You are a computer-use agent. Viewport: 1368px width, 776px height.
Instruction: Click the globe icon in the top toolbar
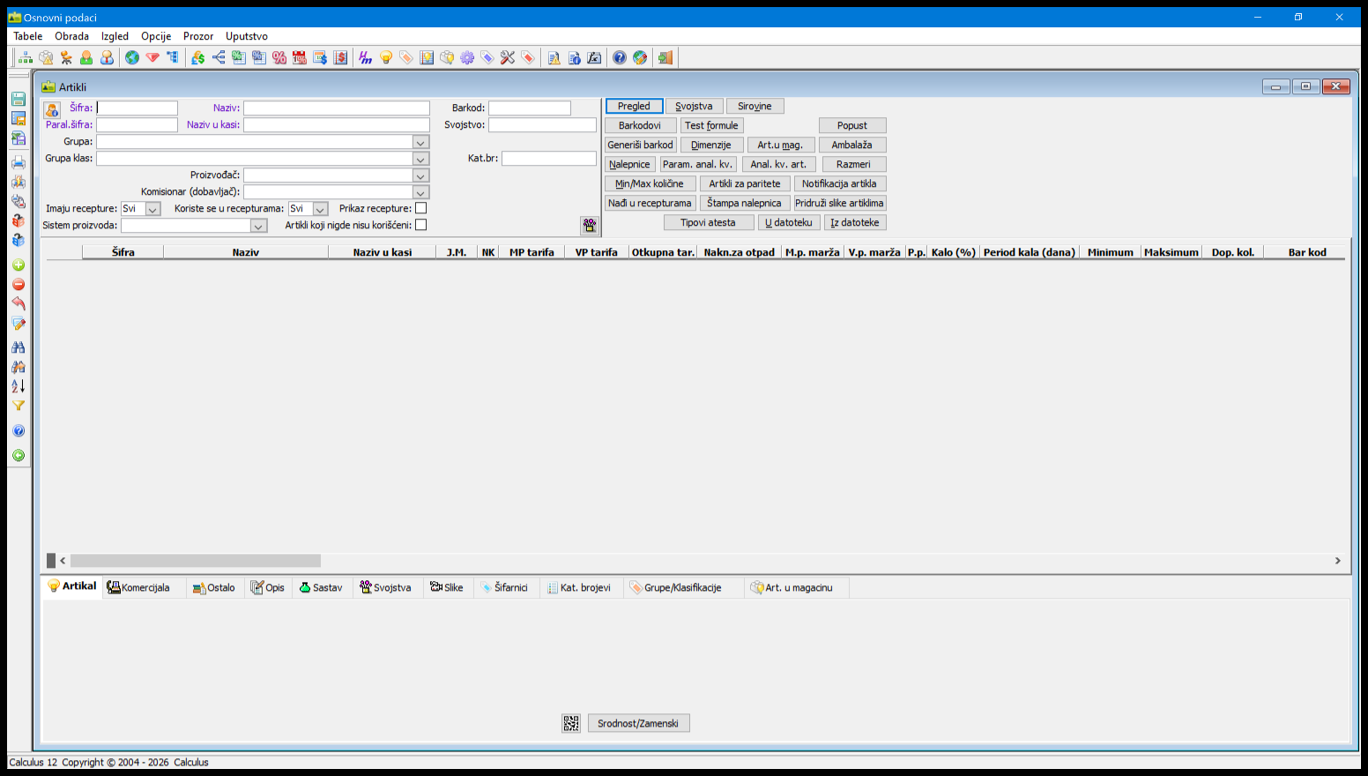tap(132, 57)
